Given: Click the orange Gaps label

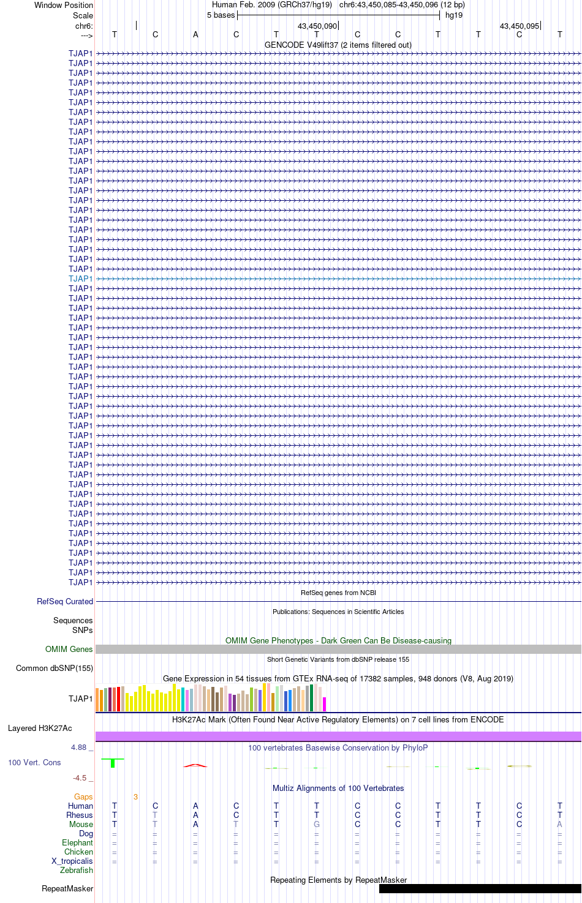Looking at the screenshot, I should point(83,797).
